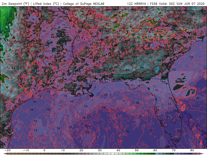Click the 'Lifted Index (°C)' title label
Viewport: 207px width, 155px height.
tap(46, 4)
